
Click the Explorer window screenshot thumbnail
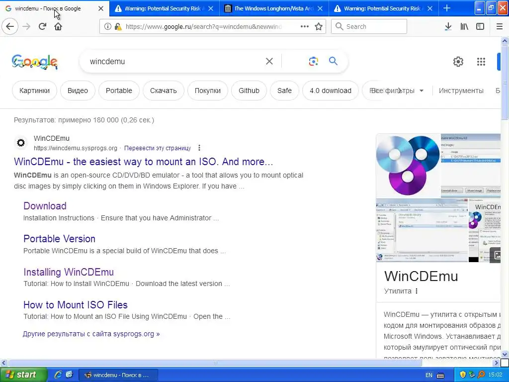(x=422, y=230)
